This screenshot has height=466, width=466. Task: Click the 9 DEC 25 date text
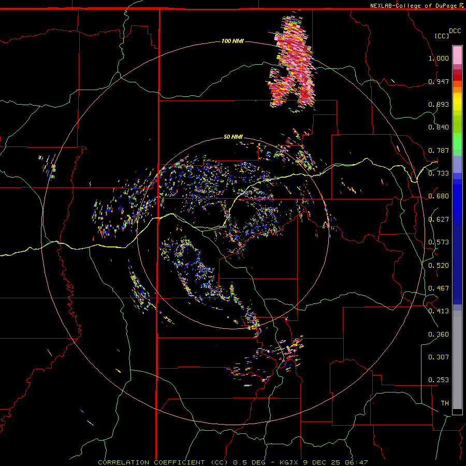[322, 462]
